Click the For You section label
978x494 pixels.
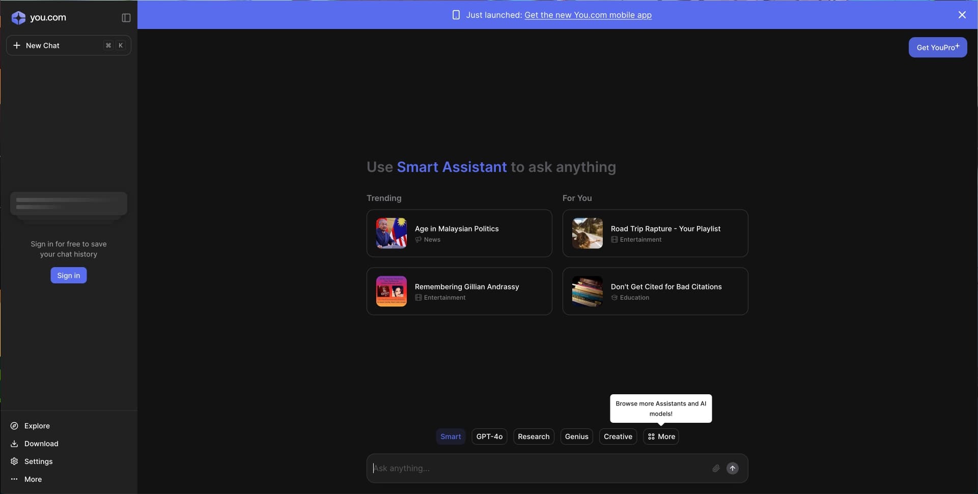pos(577,198)
